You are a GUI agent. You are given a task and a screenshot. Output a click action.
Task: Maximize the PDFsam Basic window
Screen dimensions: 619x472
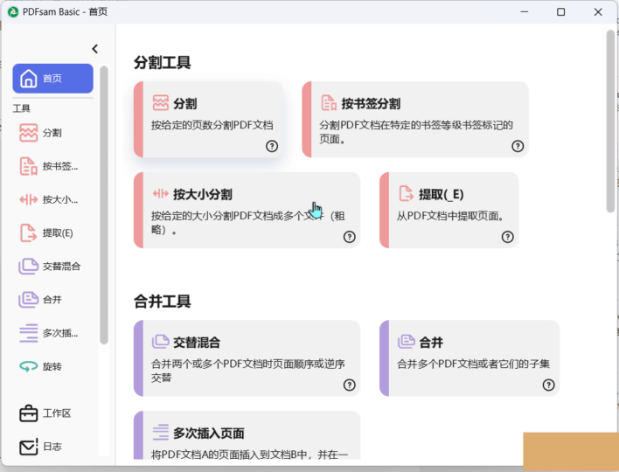[x=560, y=12]
